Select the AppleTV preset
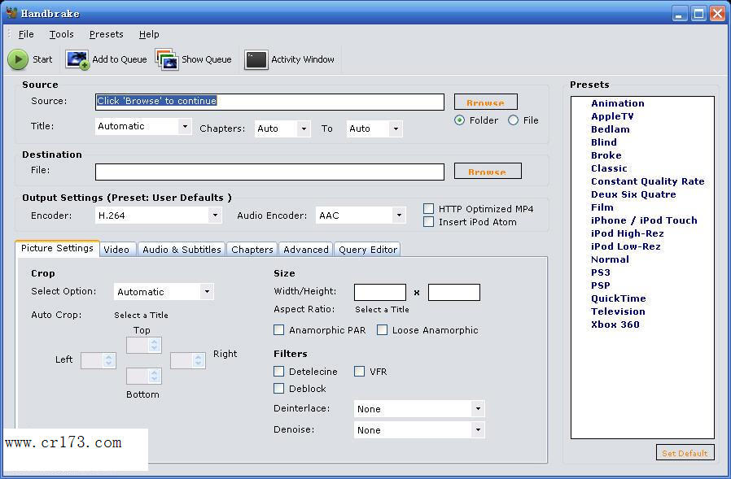The height and width of the screenshot is (479, 731). 612,116
